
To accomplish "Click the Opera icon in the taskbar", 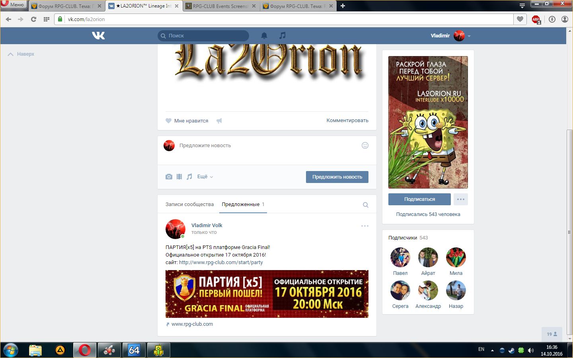I will 84,350.
